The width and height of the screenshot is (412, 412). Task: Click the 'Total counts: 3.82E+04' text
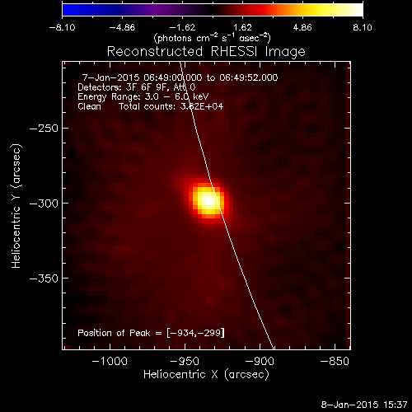point(171,106)
